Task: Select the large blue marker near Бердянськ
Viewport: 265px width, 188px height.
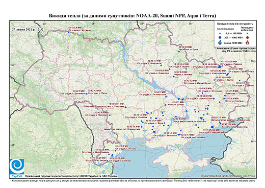Action: coord(212,127)
